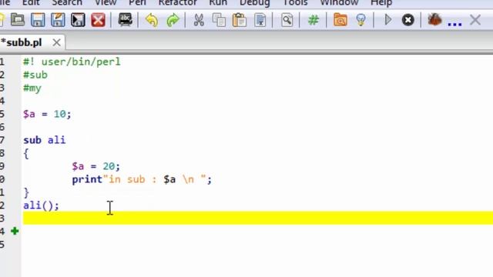Click the Save All dark floppy icon

coord(78,20)
